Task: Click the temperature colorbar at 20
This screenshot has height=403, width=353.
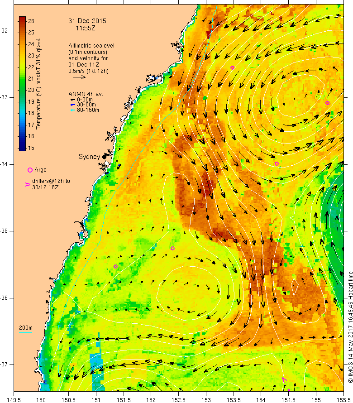Action: click(22, 90)
